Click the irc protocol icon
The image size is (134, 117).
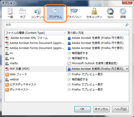click(7, 53)
